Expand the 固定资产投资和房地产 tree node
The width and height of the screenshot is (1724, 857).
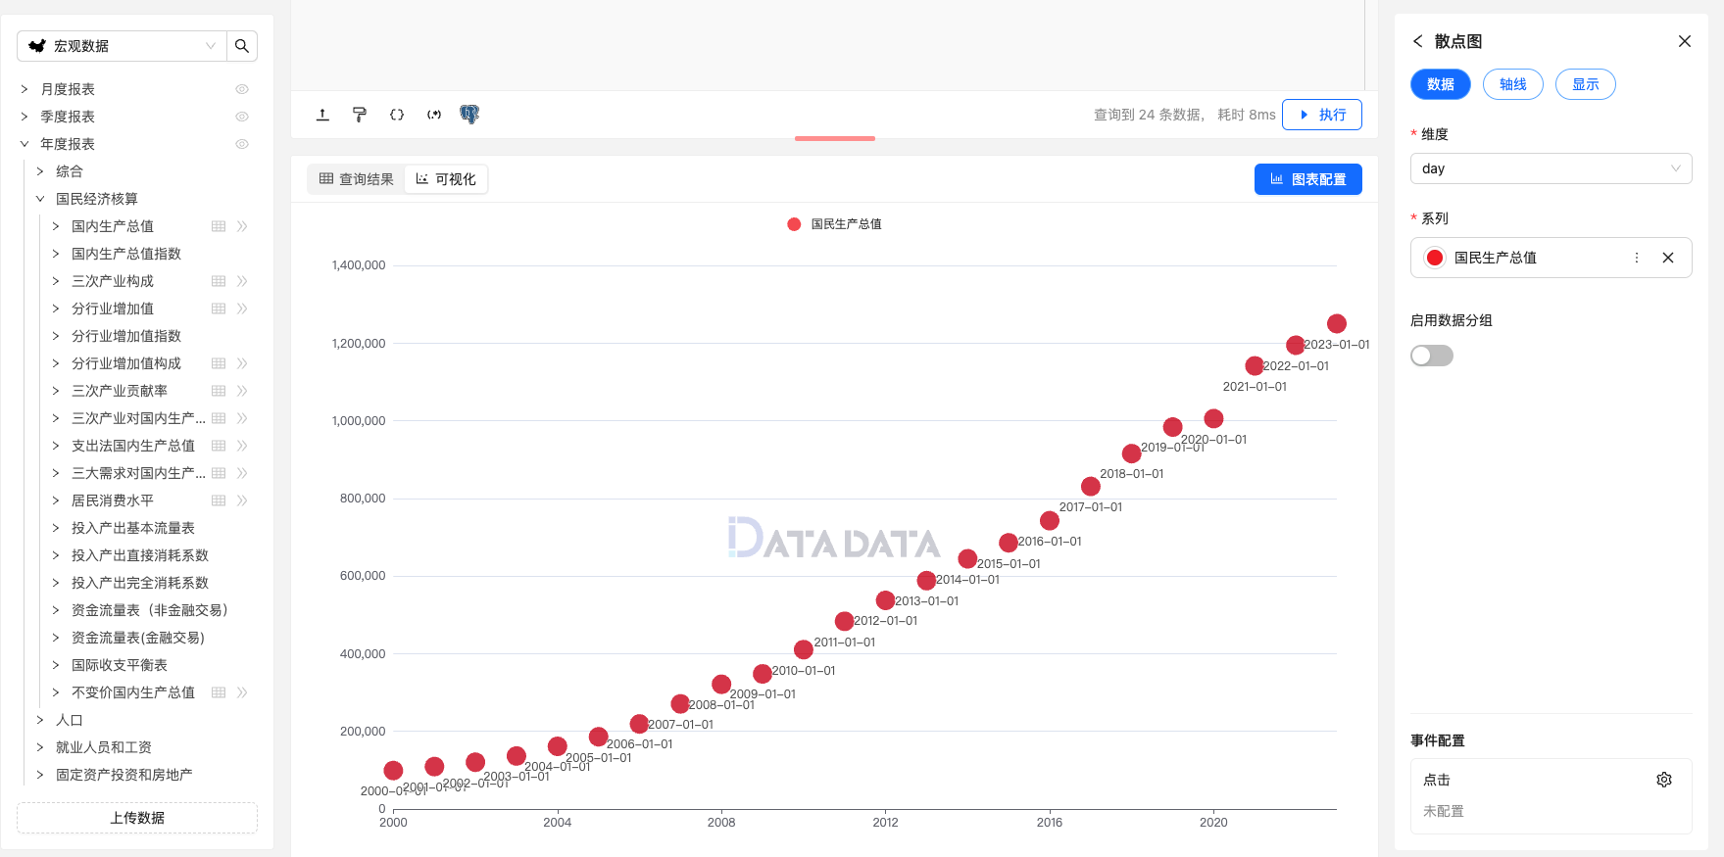point(40,775)
